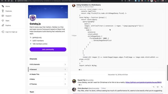Expand the All channels row chevron
168x94 pixels.
[65, 64]
